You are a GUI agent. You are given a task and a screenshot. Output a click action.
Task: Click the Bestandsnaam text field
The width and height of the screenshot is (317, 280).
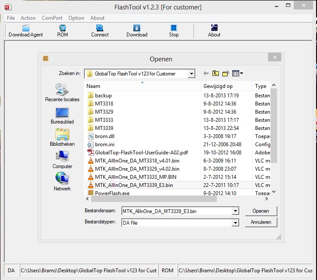click(x=177, y=211)
